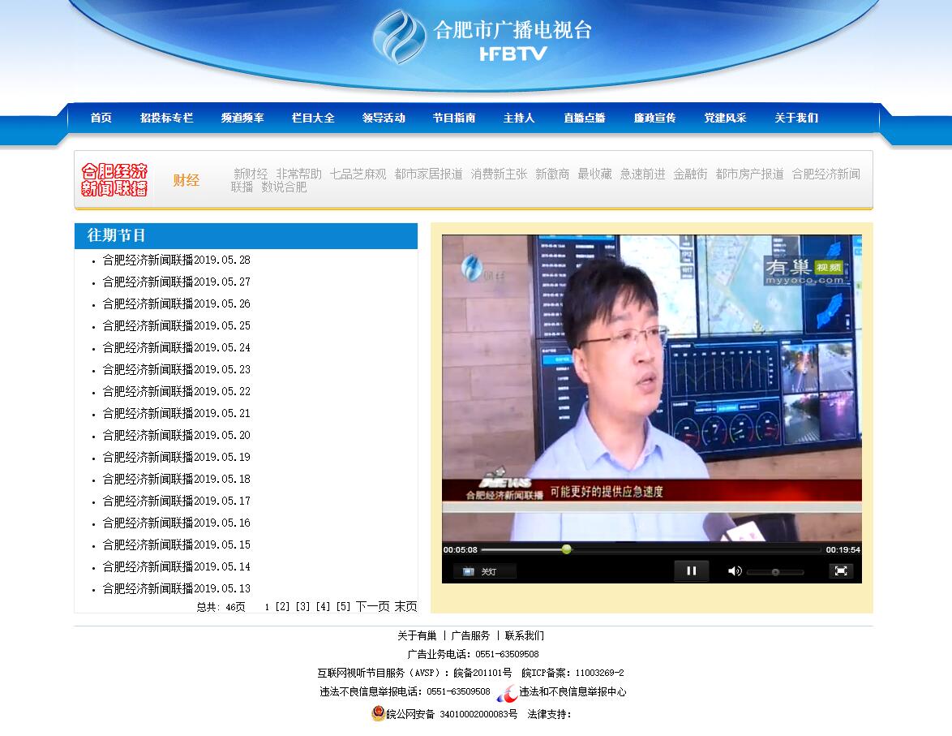Image resolution: width=952 pixels, height=736 pixels.
Task: Select the 新徽商 program link
Action: (x=552, y=174)
